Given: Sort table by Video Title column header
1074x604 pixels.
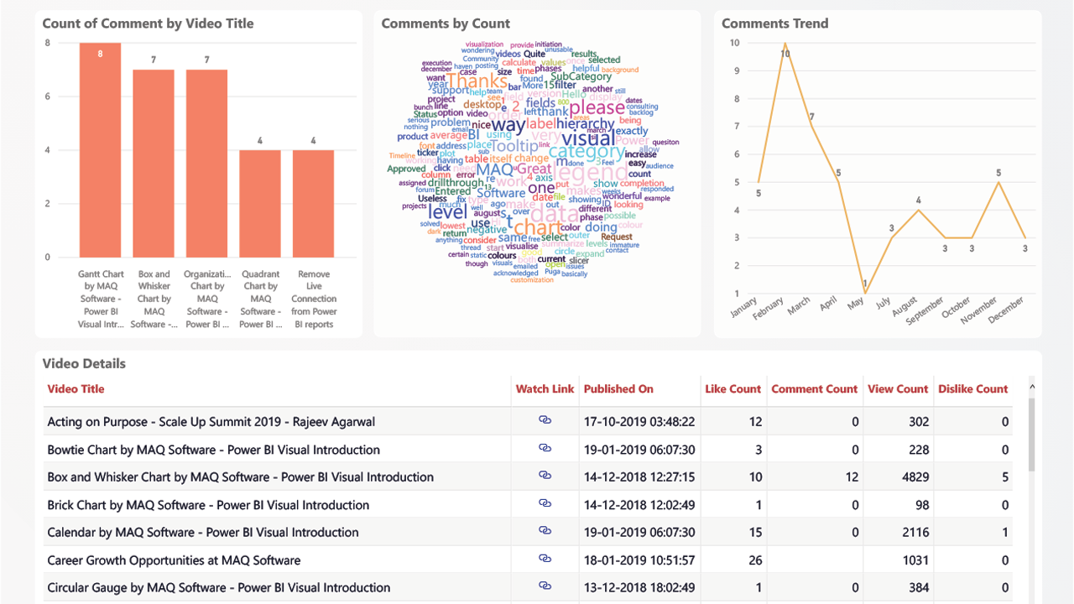Looking at the screenshot, I should pyautogui.click(x=76, y=389).
